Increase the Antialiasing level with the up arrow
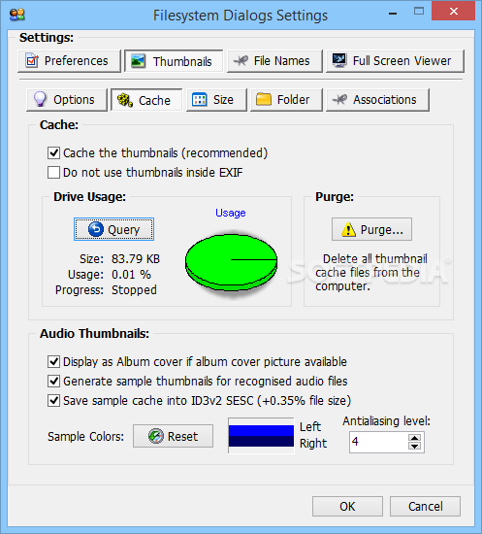The width and height of the screenshot is (482, 534). pos(414,438)
